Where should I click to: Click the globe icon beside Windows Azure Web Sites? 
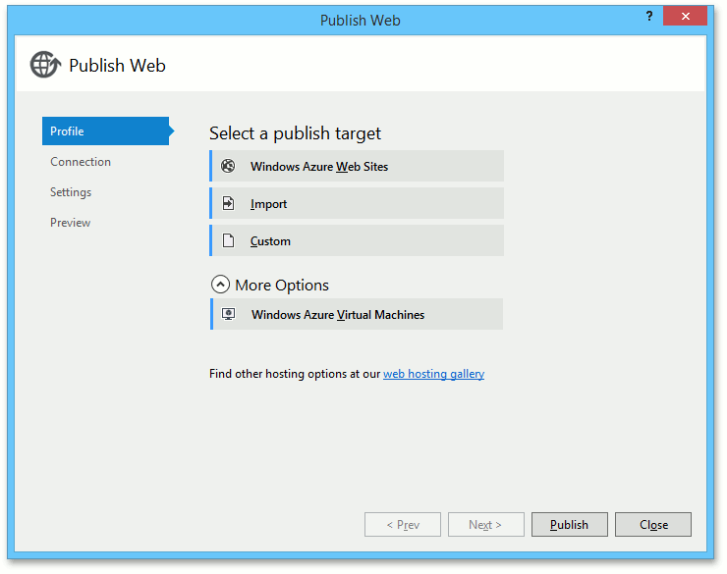pyautogui.click(x=228, y=166)
